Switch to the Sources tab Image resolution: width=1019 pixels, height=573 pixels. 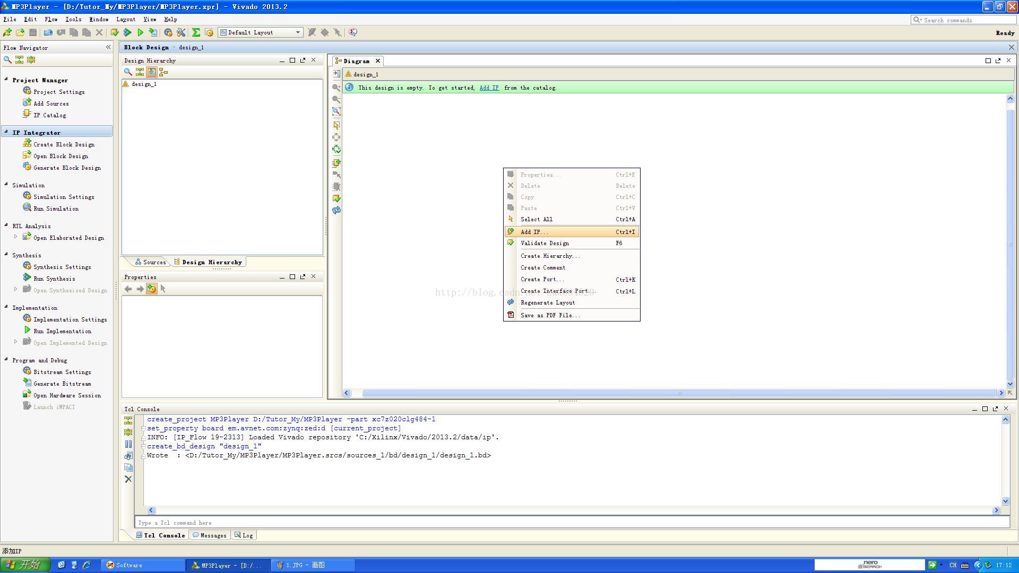pos(150,262)
